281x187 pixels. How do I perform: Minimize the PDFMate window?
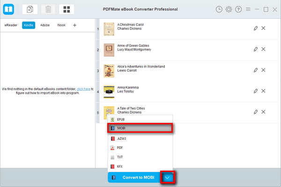(257, 9)
